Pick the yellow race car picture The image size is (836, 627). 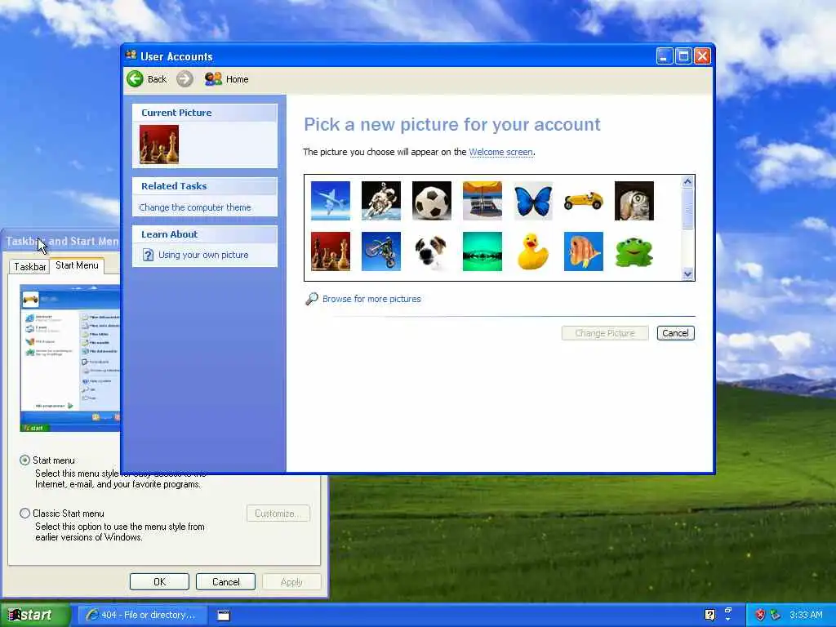coord(583,201)
